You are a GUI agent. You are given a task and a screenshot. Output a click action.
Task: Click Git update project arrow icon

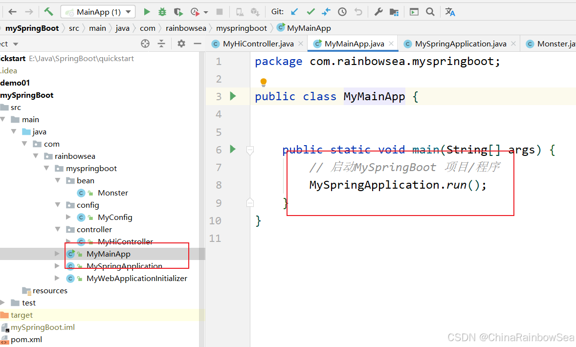(x=294, y=12)
